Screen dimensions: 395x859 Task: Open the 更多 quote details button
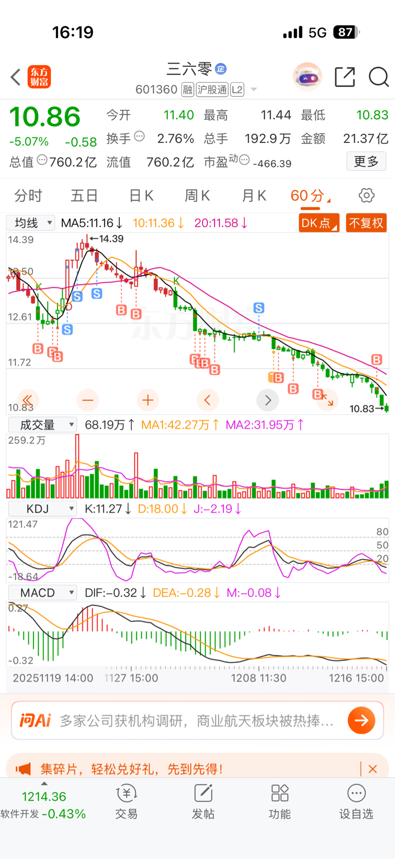pyautogui.click(x=366, y=162)
